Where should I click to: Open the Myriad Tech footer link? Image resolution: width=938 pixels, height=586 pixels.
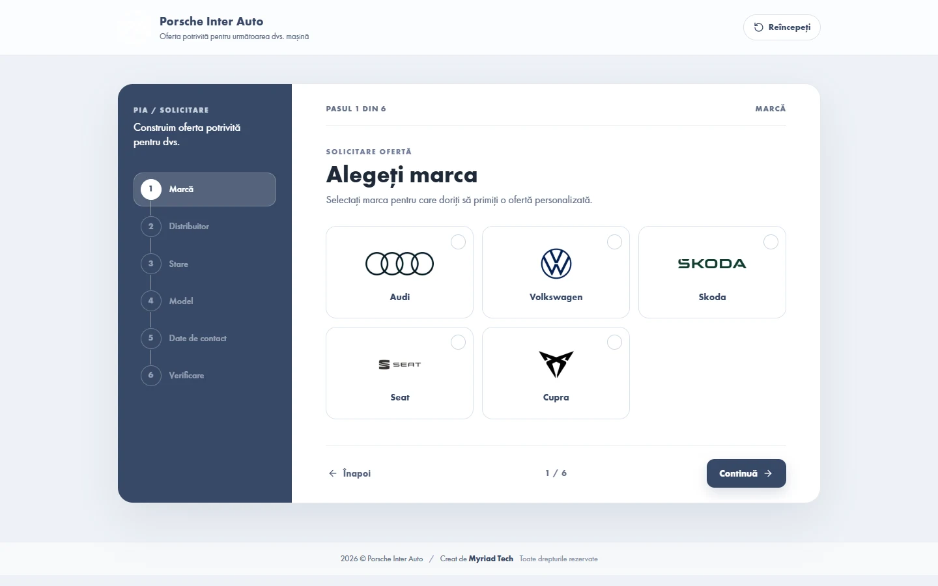(x=491, y=559)
